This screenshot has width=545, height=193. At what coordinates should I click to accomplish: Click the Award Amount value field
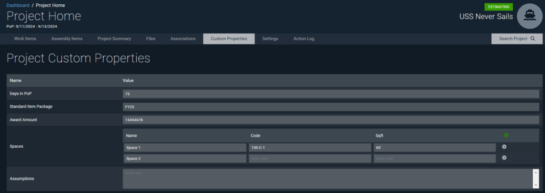click(331, 120)
